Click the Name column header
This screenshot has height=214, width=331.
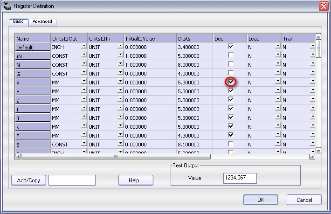click(x=33, y=38)
